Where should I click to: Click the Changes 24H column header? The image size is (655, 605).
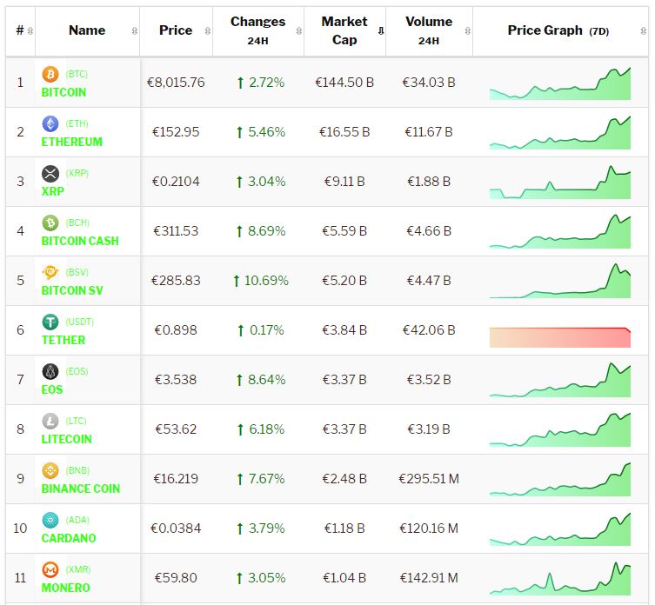257,30
